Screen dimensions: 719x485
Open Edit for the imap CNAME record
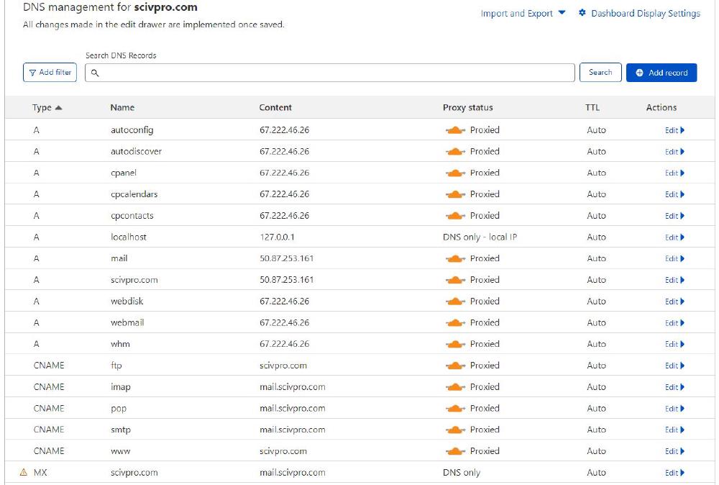(x=674, y=387)
